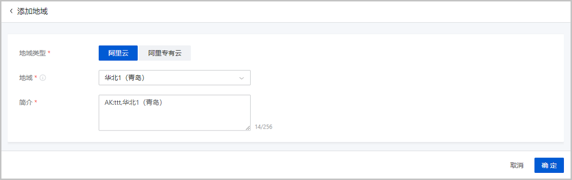Click the red asterisk beside 简介
The image size is (572, 180).
click(x=36, y=102)
